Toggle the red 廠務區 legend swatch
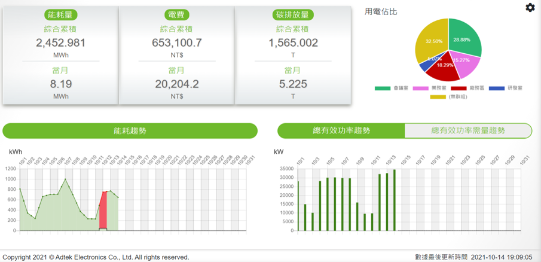 (459, 89)
